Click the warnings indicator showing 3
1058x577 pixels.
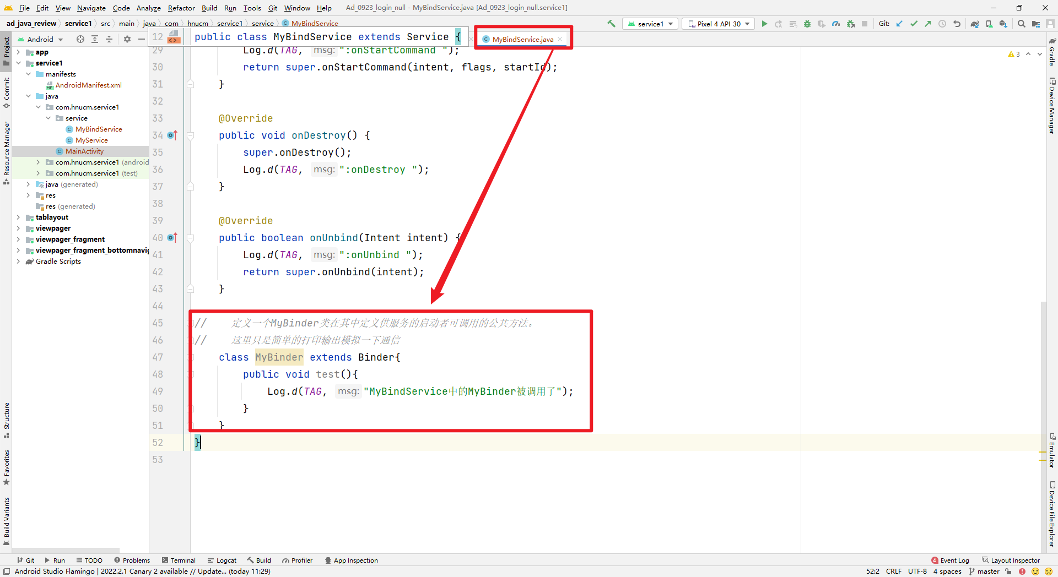[x=1014, y=54]
